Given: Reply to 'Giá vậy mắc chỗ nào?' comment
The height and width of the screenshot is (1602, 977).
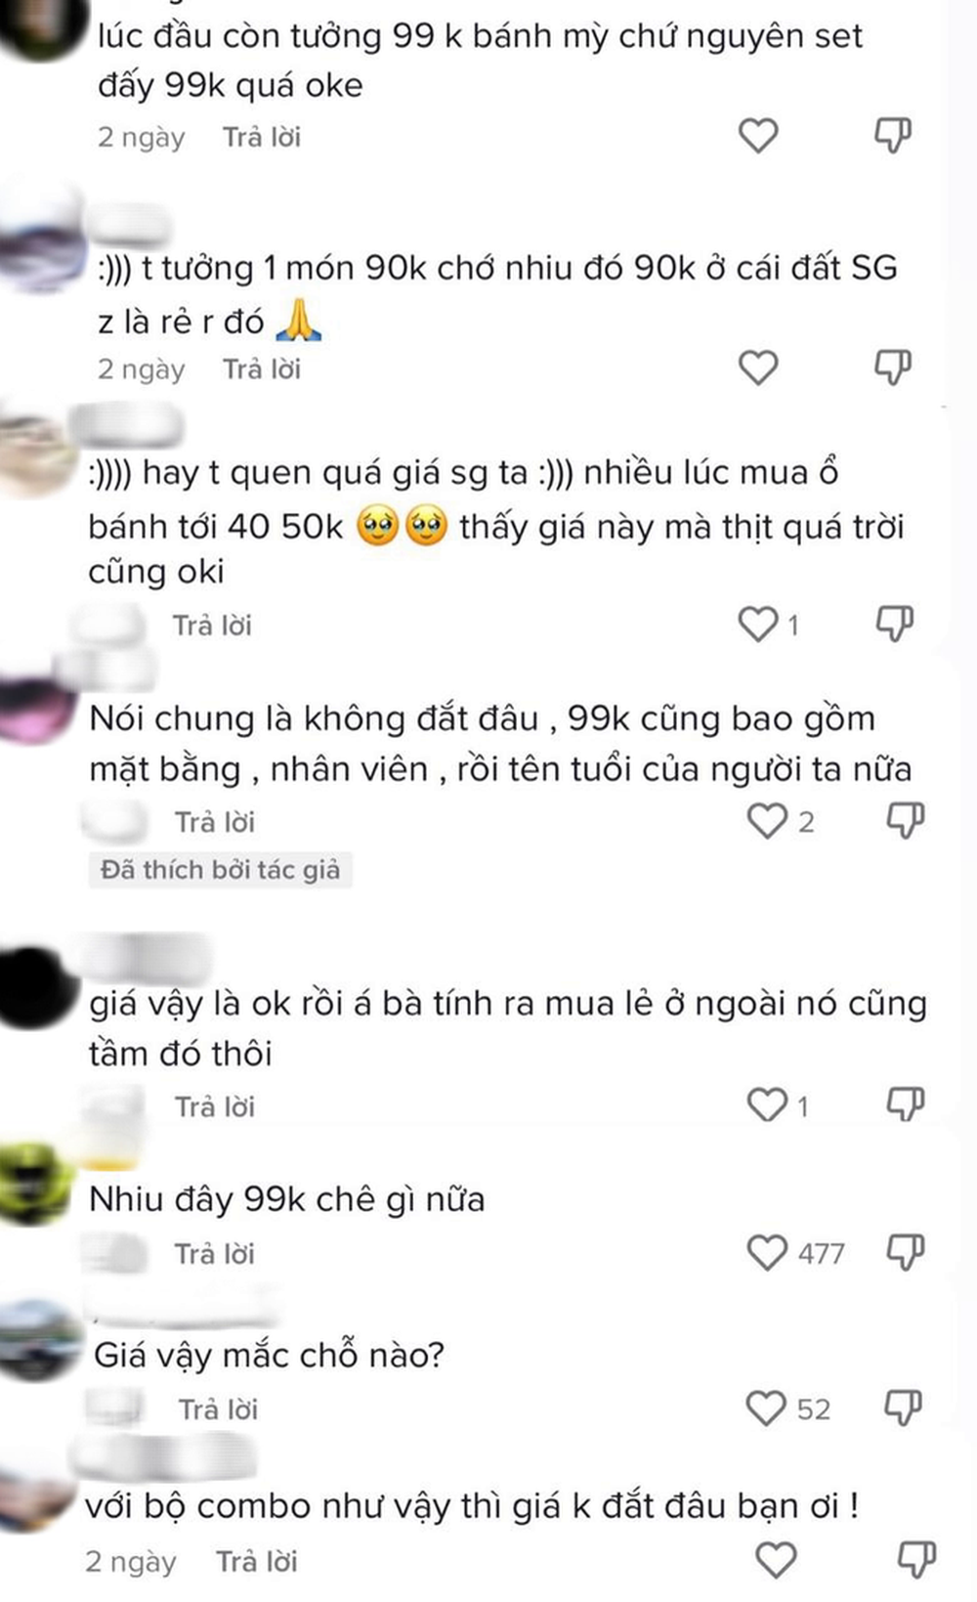Looking at the screenshot, I should point(218,1409).
